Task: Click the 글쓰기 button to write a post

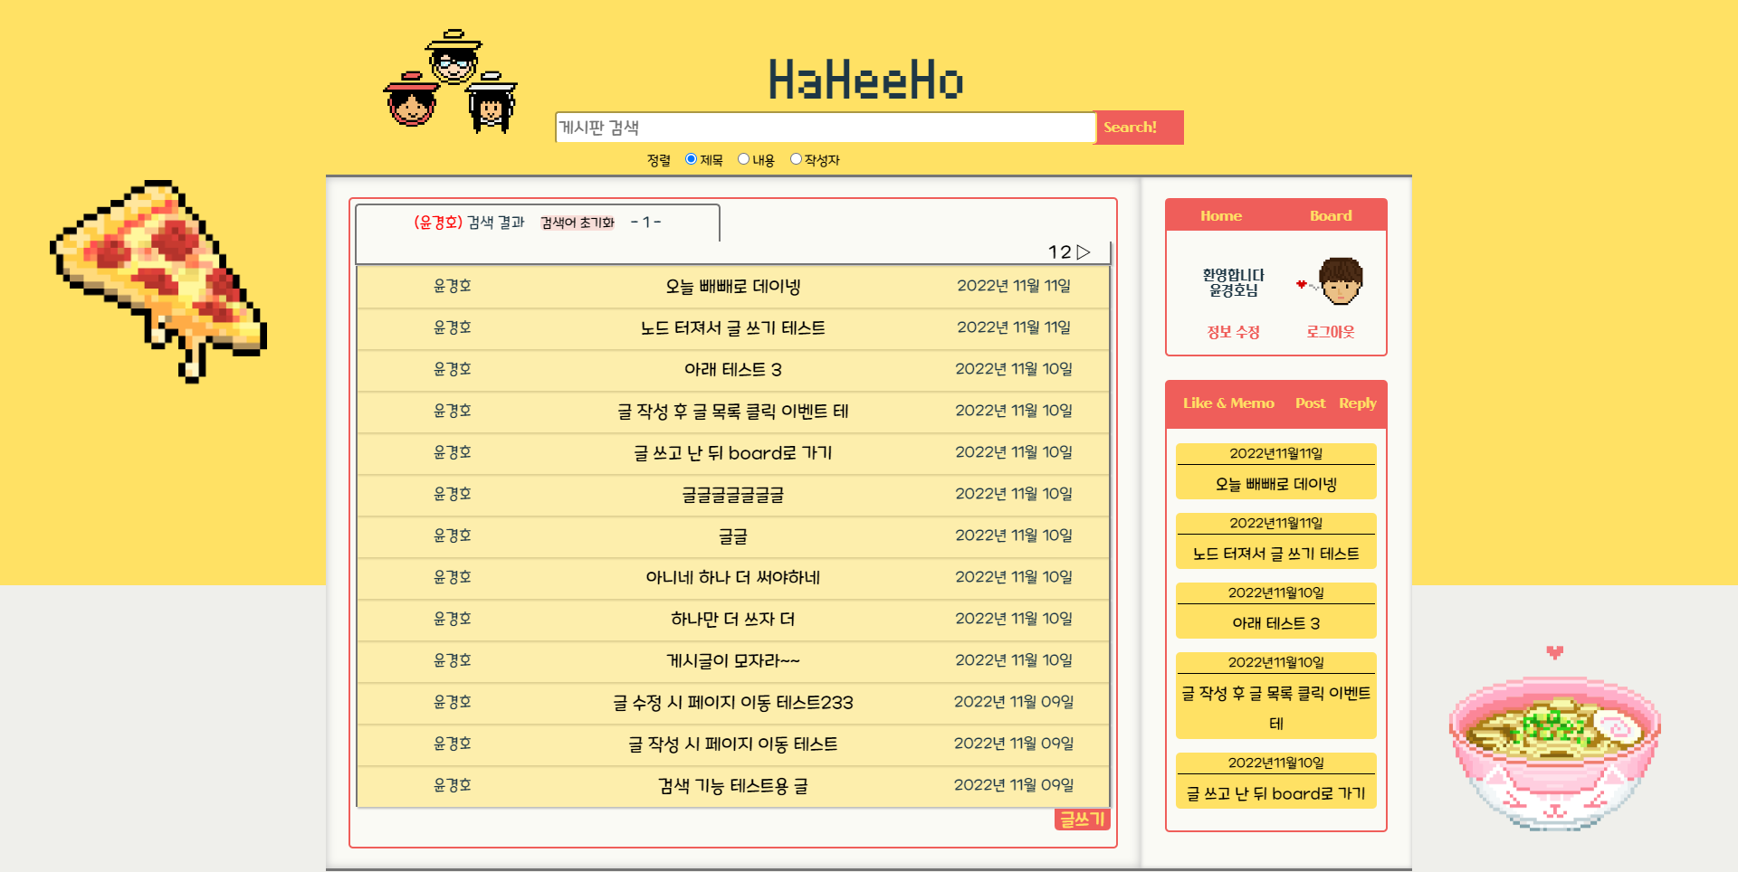Action: pos(1082,820)
